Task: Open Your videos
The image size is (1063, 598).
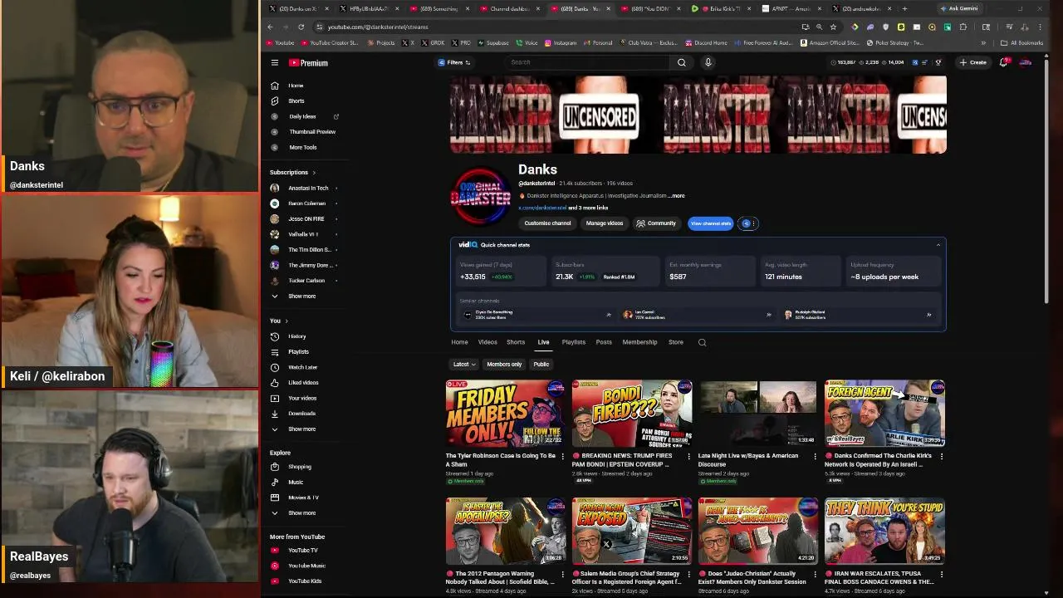Action: [301, 398]
